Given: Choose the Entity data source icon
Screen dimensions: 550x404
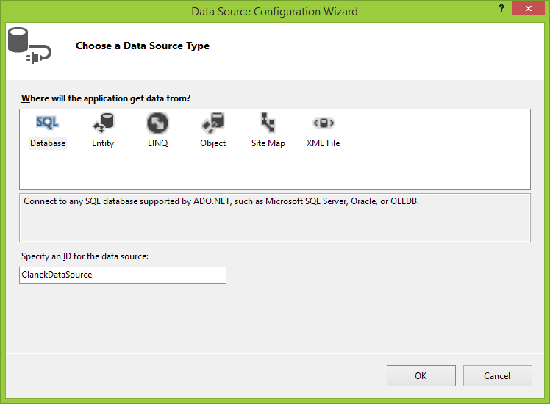Looking at the screenshot, I should click(x=103, y=123).
